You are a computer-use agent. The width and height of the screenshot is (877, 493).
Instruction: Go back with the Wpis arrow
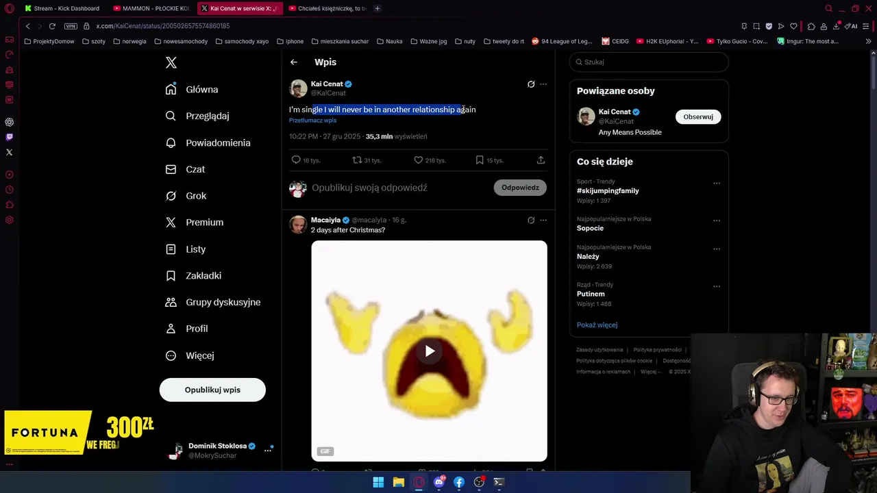point(294,62)
